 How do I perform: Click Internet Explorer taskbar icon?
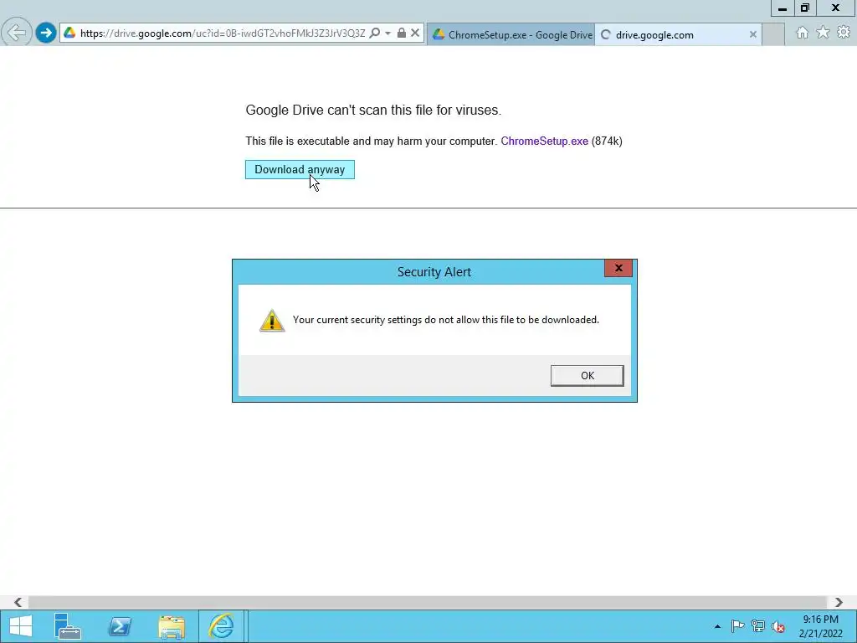[x=221, y=626]
